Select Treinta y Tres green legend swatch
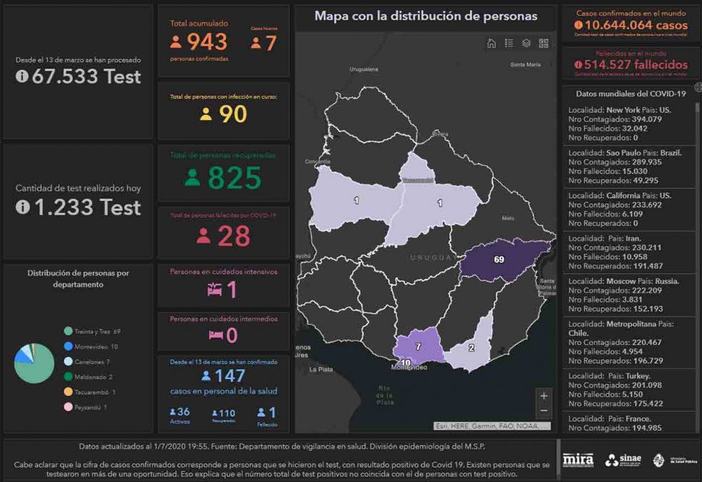The image size is (702, 482). coord(68,331)
